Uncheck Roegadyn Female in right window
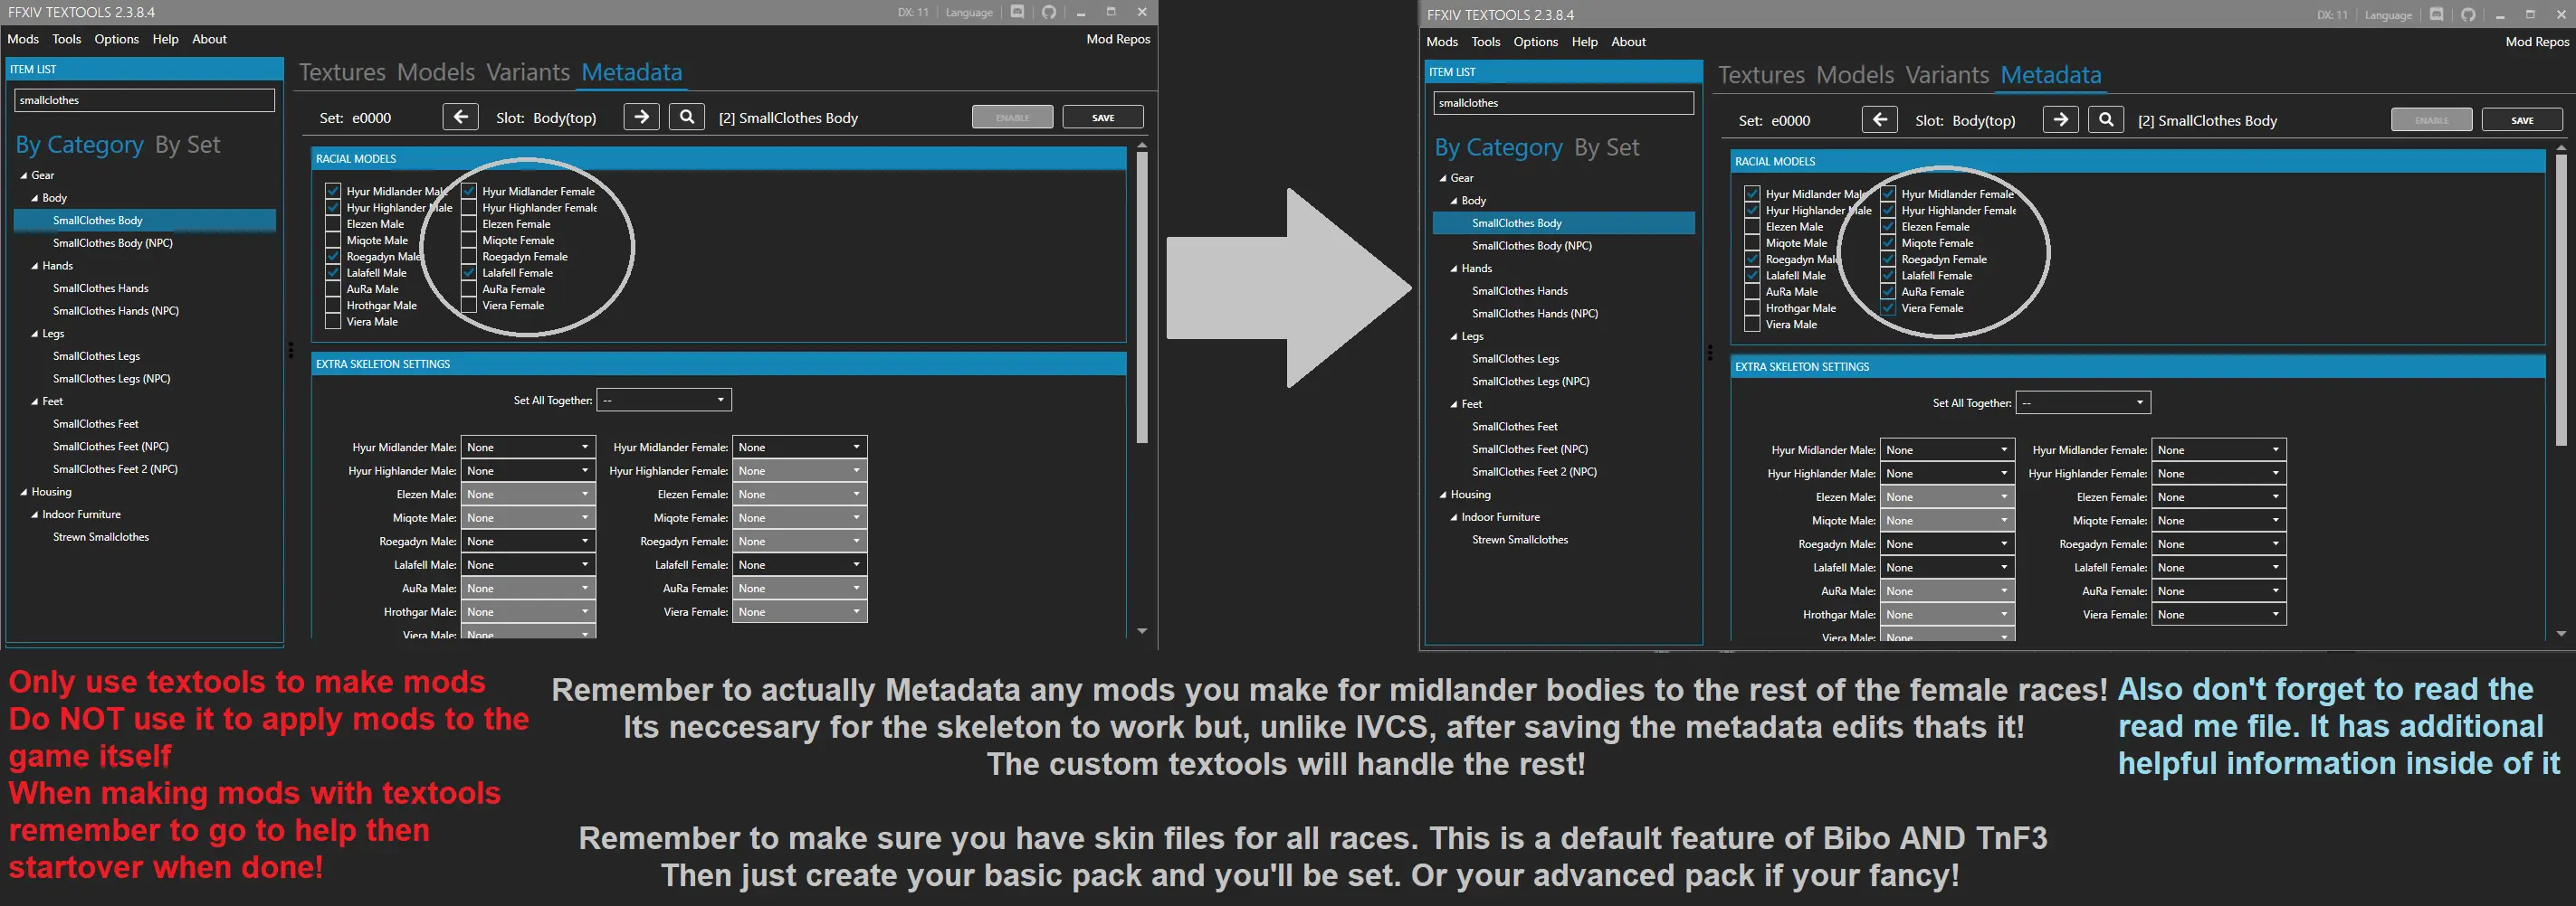The width and height of the screenshot is (2576, 906). [1888, 260]
